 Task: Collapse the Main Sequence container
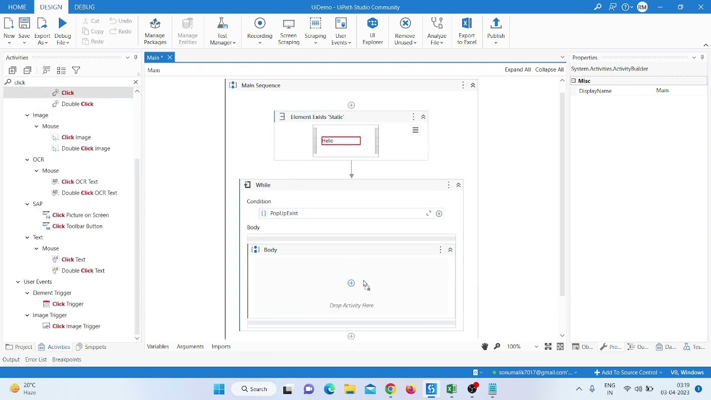[473, 86]
